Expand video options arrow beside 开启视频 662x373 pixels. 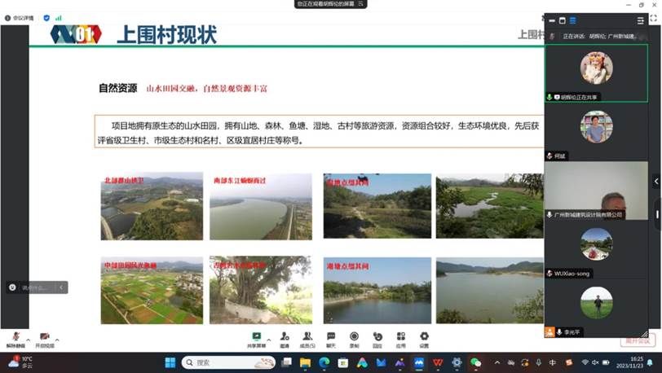pyautogui.click(x=59, y=338)
